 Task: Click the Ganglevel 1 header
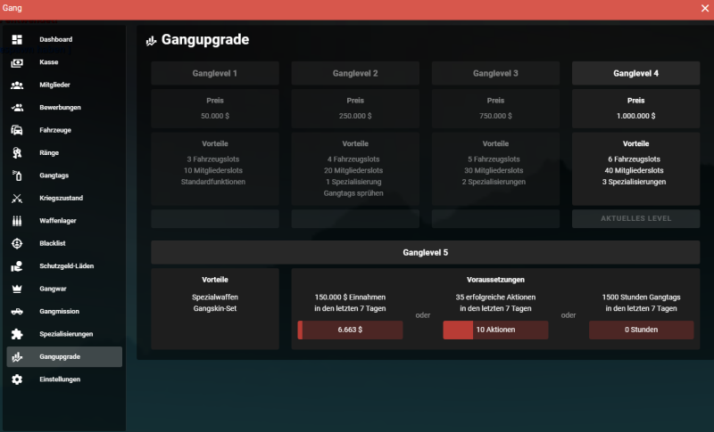click(215, 73)
